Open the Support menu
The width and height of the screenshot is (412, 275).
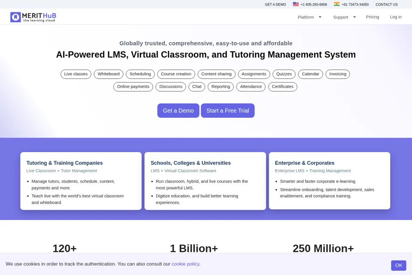(x=340, y=17)
